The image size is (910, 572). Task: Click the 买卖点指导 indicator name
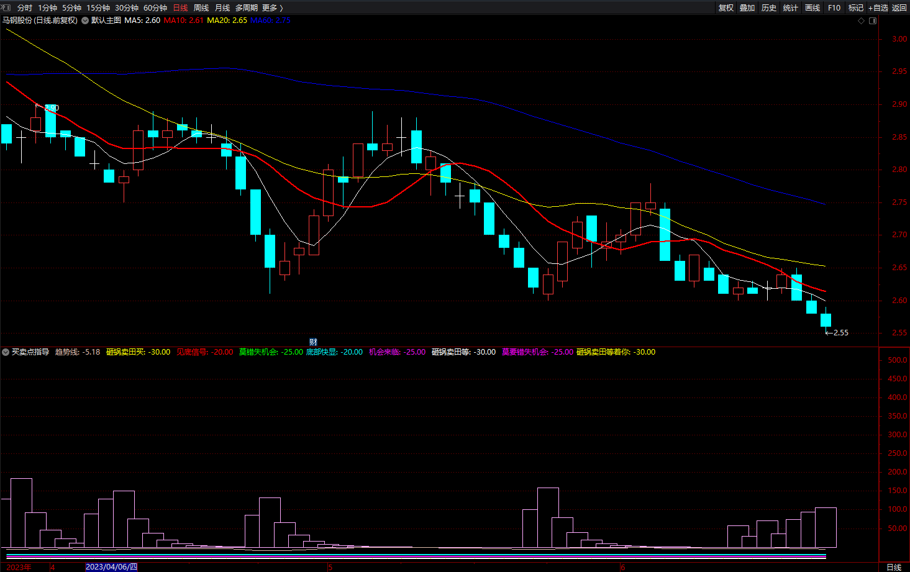[30, 352]
